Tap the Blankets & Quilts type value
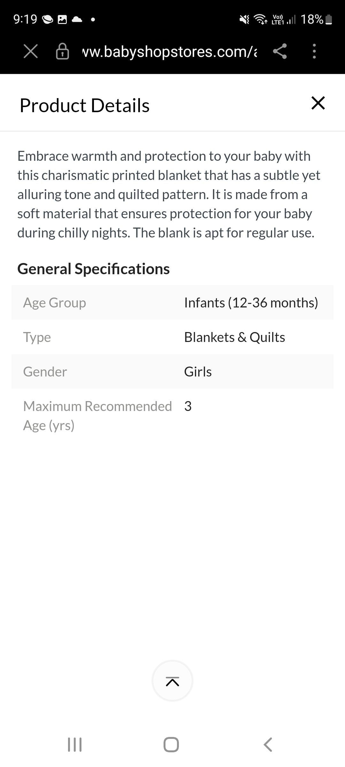 [x=234, y=337]
